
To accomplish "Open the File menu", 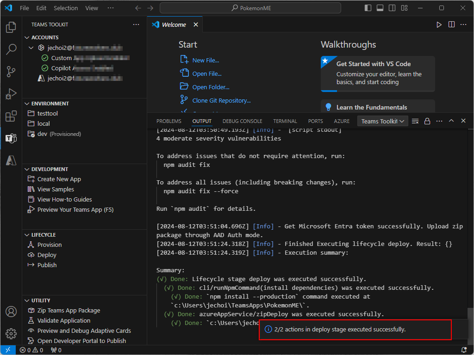I will coord(25,8).
